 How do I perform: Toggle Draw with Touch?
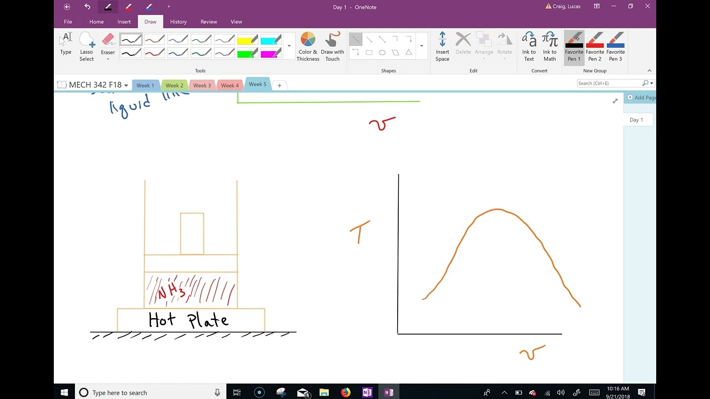[x=332, y=47]
